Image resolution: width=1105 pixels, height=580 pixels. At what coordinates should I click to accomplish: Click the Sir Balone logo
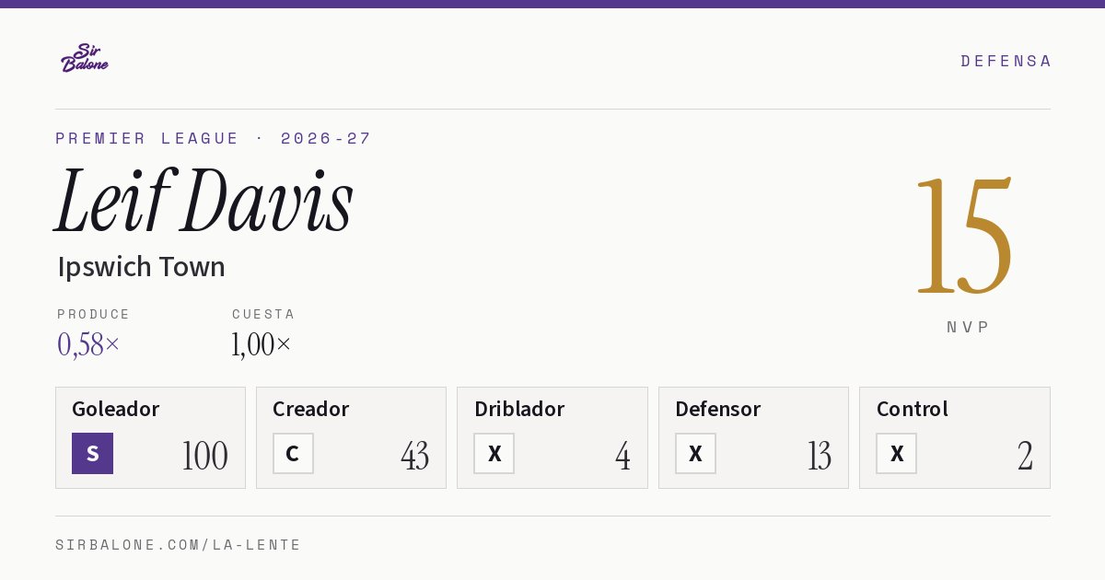click(85, 58)
